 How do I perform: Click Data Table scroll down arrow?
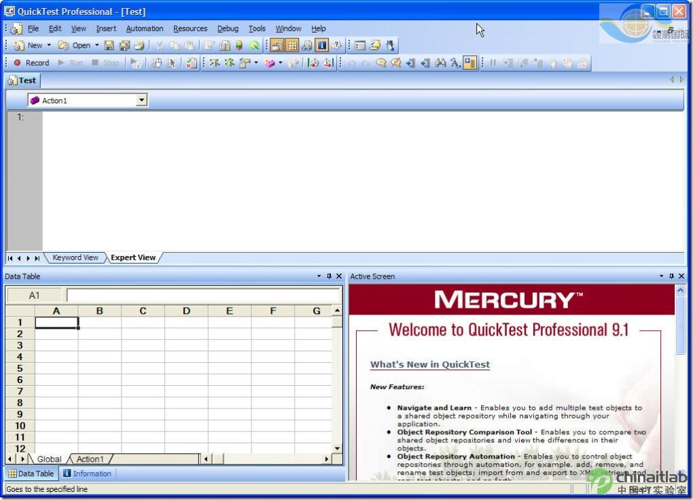pyautogui.click(x=337, y=448)
